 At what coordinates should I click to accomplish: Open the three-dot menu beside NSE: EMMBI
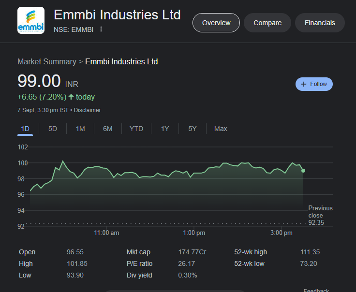[101, 29]
